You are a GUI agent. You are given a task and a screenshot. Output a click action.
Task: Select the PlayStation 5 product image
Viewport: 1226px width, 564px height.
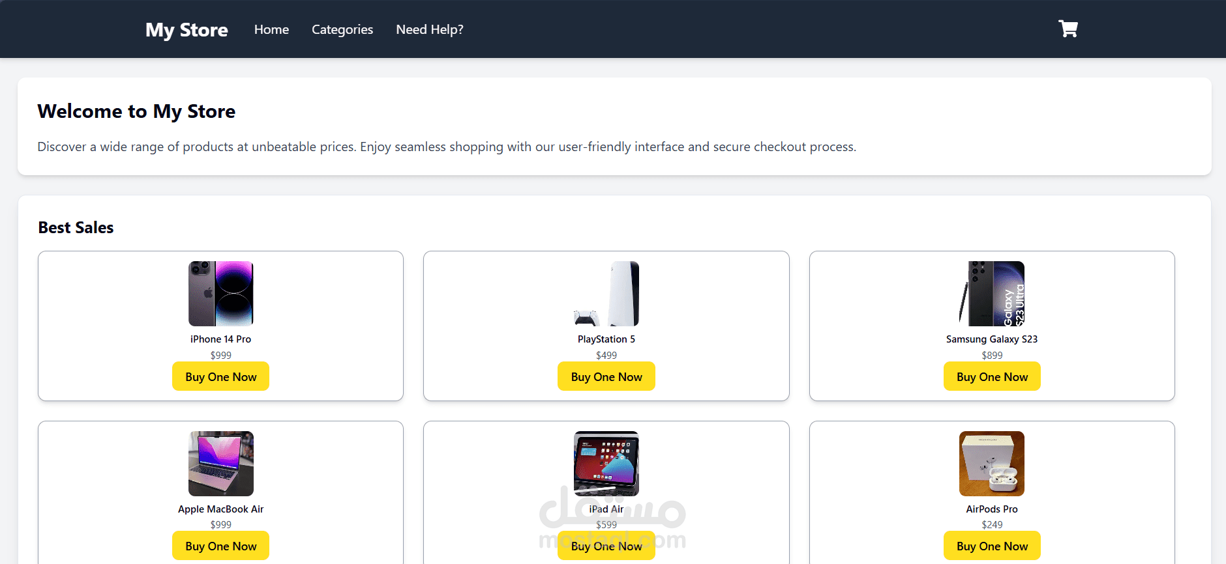click(x=606, y=294)
